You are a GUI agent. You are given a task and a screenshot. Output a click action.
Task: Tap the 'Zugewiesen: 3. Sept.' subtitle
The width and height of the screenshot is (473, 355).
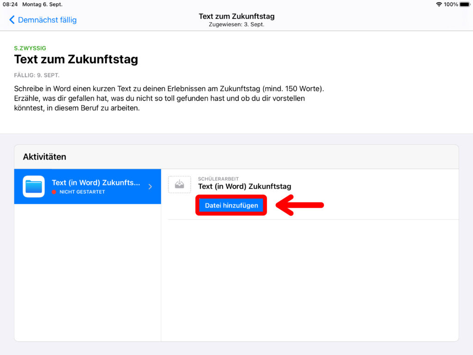[x=236, y=24]
